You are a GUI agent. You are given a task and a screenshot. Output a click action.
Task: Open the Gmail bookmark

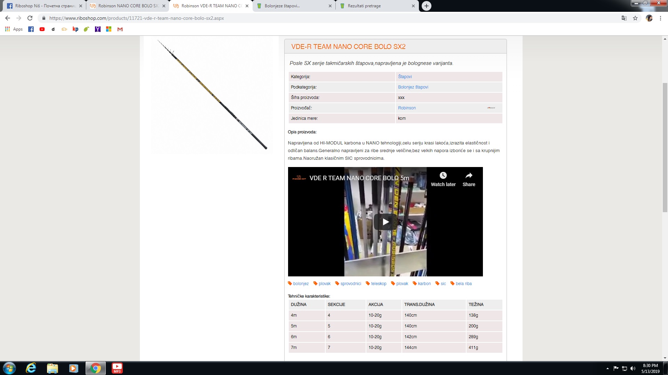pyautogui.click(x=120, y=29)
